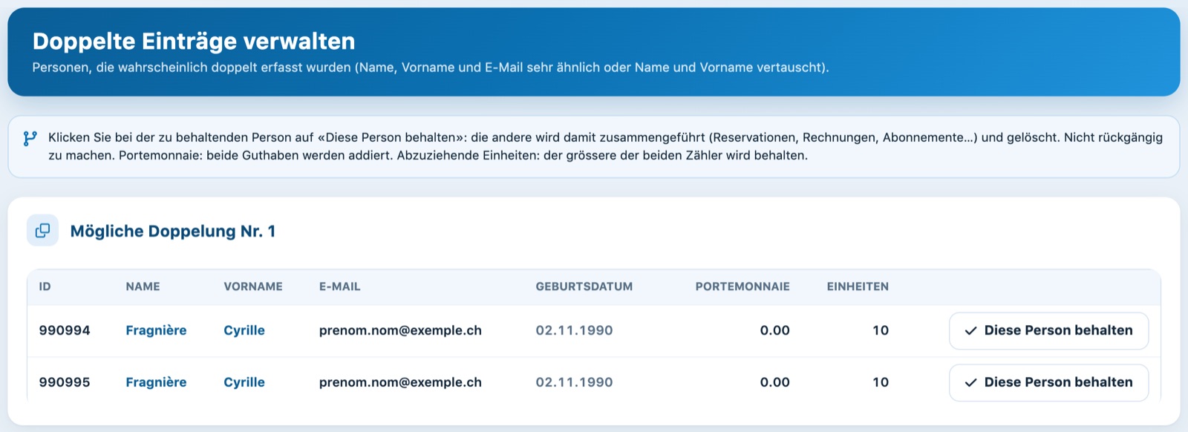Click the checkmark icon in the 990994 row button
Image resolution: width=1188 pixels, height=432 pixels.
point(970,331)
